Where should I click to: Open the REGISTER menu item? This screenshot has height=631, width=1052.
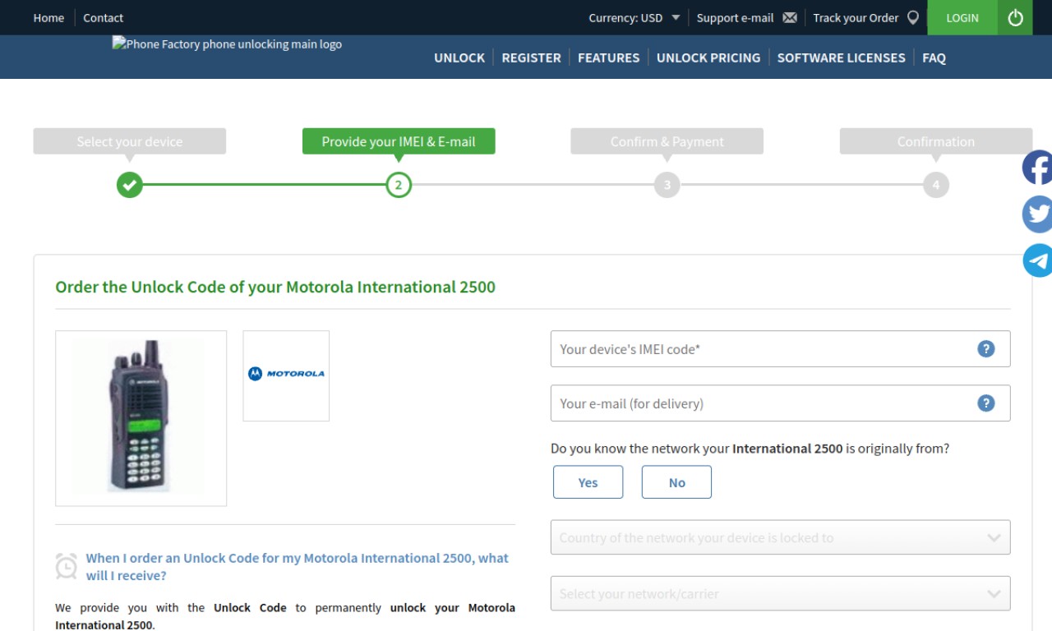[x=531, y=58]
